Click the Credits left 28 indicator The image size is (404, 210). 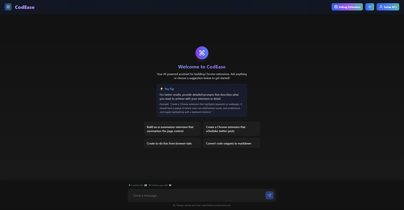(x=138, y=185)
